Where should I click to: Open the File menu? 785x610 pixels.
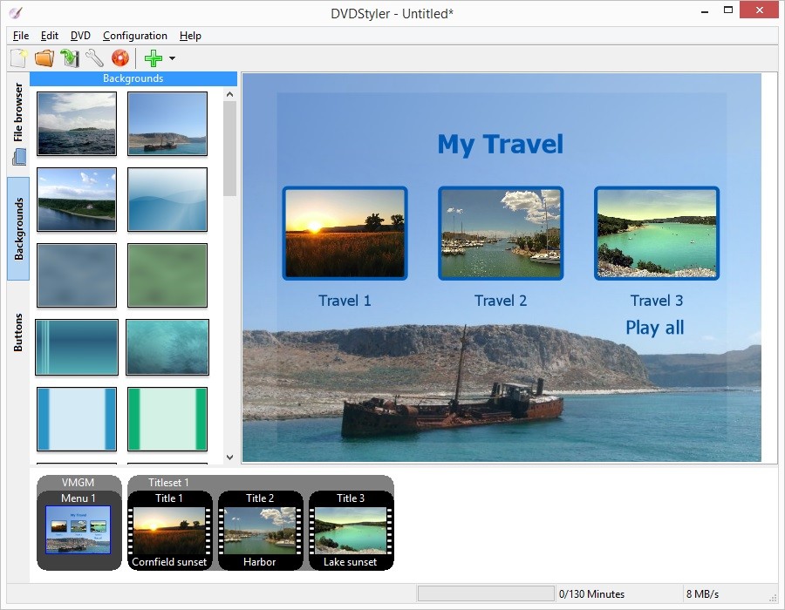(20, 36)
